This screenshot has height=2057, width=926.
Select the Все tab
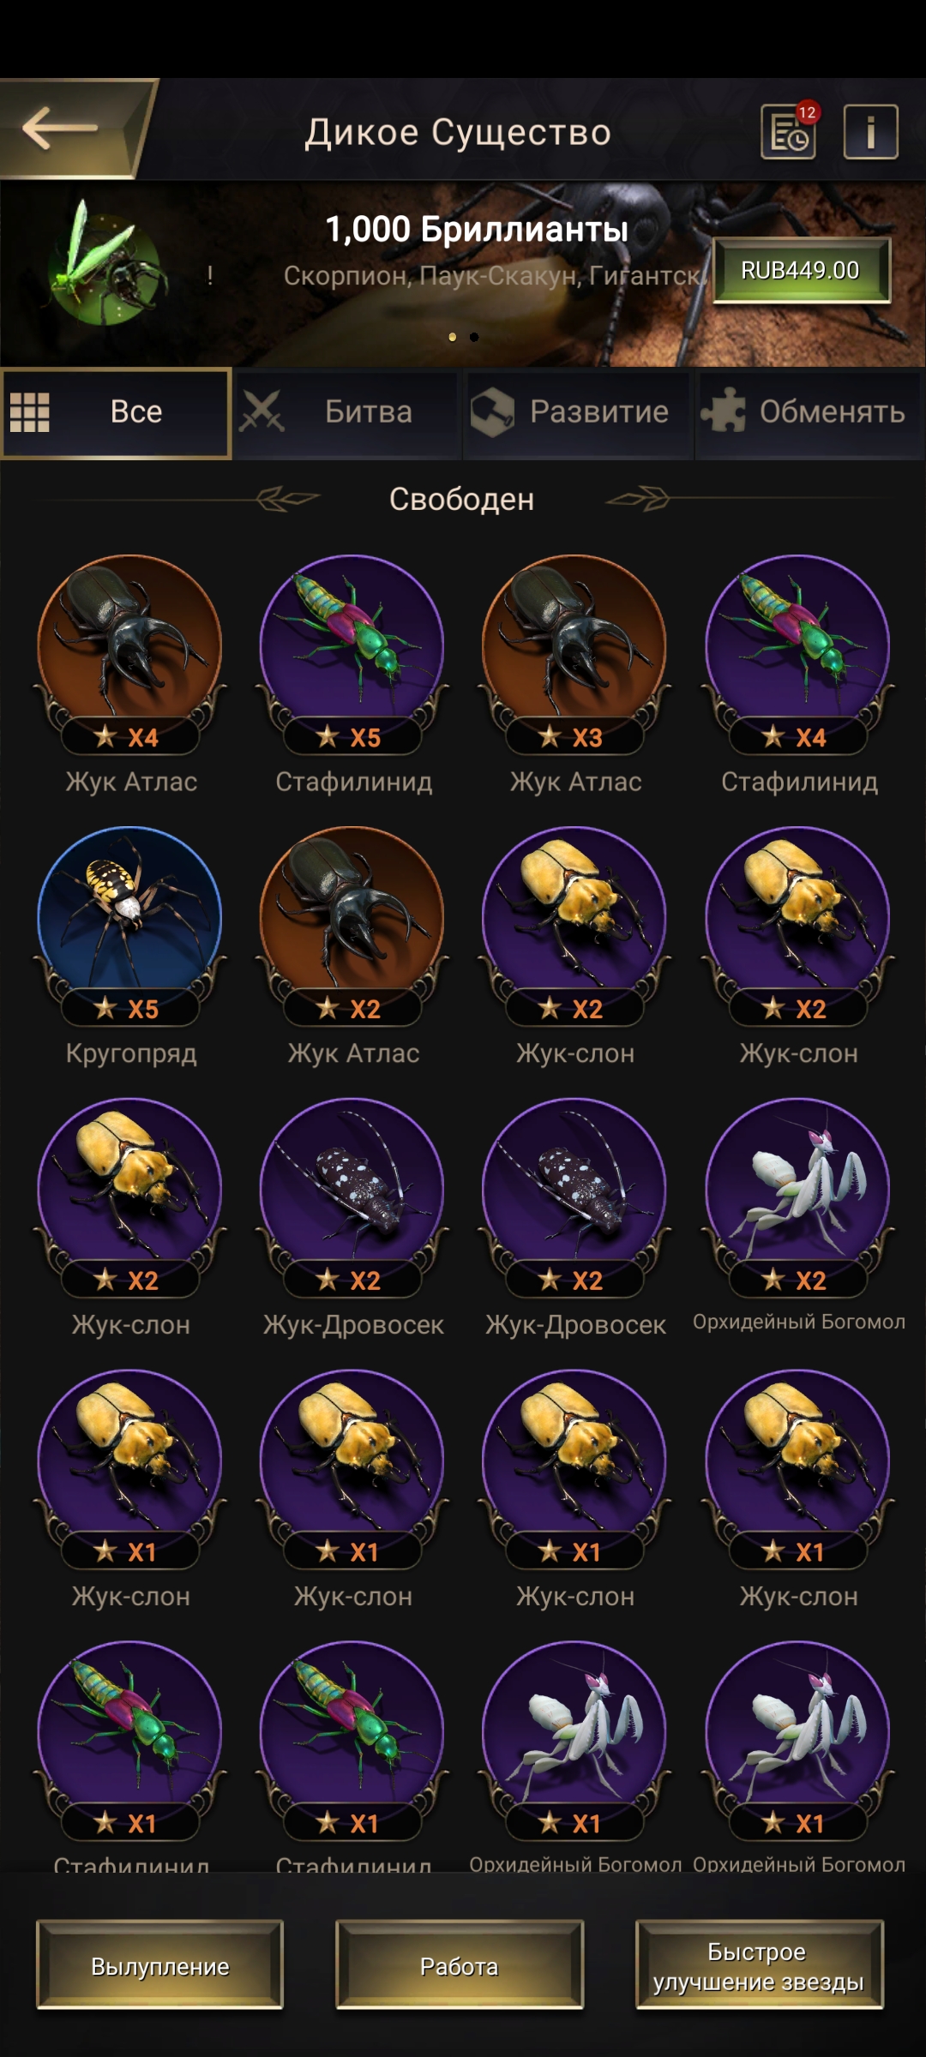(x=116, y=413)
